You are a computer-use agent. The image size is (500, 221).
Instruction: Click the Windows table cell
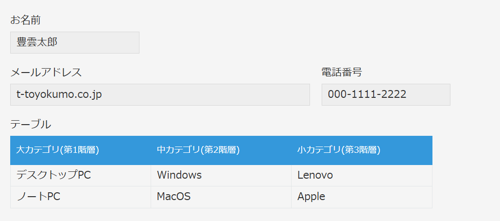[x=221, y=176]
